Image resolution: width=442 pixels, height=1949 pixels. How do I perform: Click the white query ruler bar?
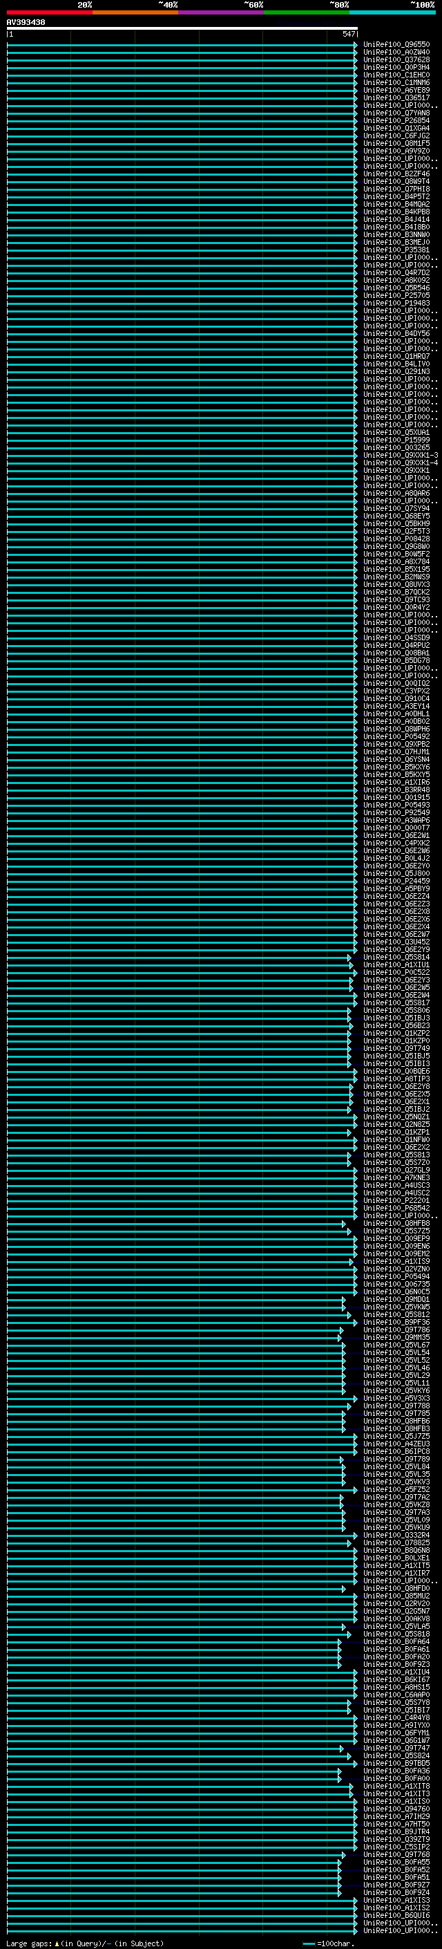tap(182, 28)
